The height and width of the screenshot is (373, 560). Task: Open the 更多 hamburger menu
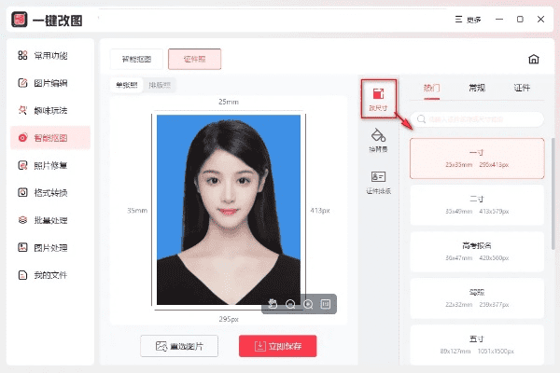pyautogui.click(x=468, y=20)
